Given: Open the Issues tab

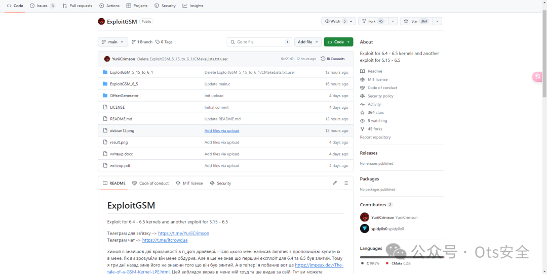Looking at the screenshot, I should 42,6.
